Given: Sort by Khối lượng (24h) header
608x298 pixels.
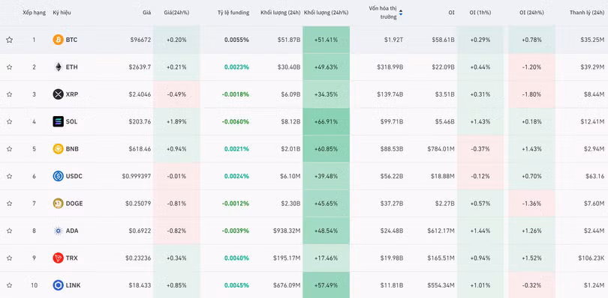Looking at the screenshot, I should point(280,13).
